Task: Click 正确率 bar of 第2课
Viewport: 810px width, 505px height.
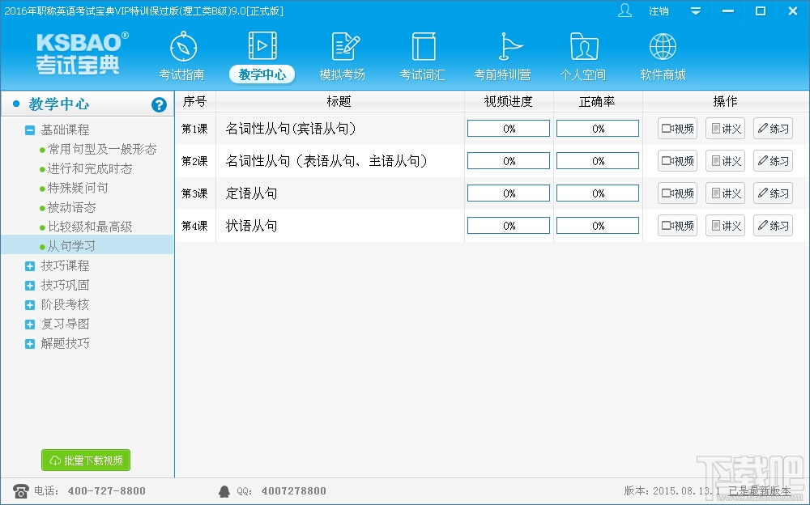Action: 598,161
